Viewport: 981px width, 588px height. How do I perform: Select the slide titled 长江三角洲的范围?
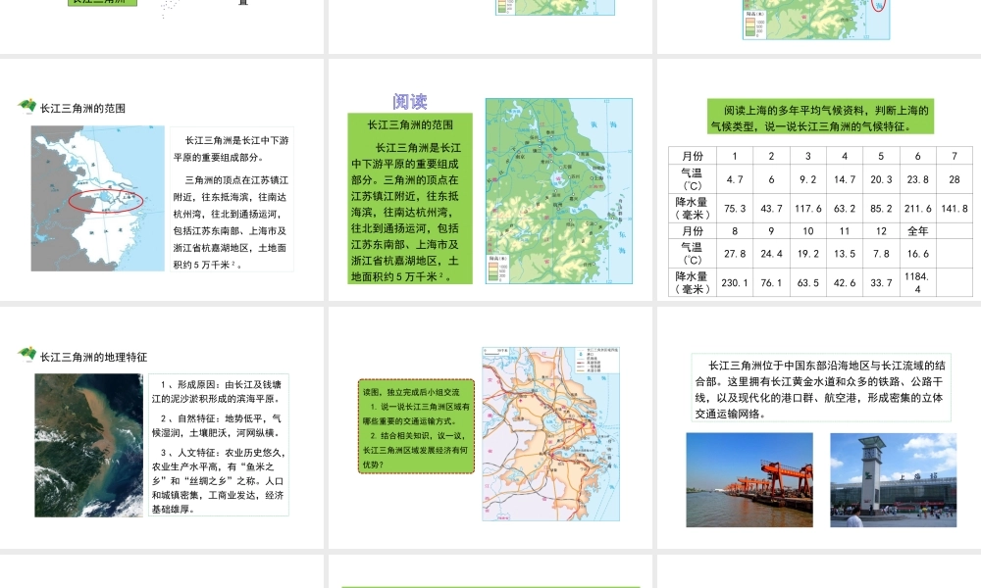click(x=162, y=179)
